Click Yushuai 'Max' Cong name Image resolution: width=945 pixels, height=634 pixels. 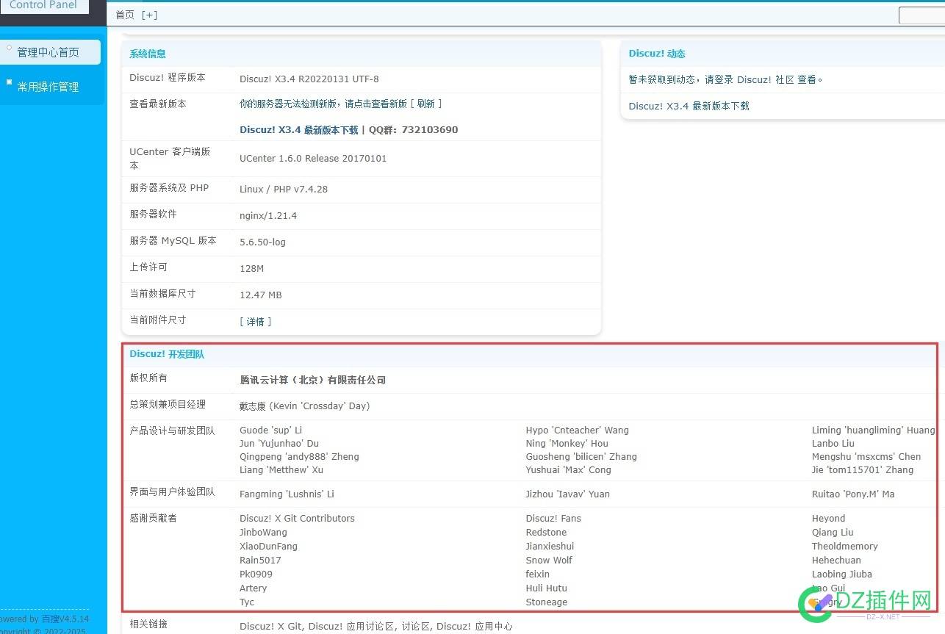pyautogui.click(x=568, y=470)
